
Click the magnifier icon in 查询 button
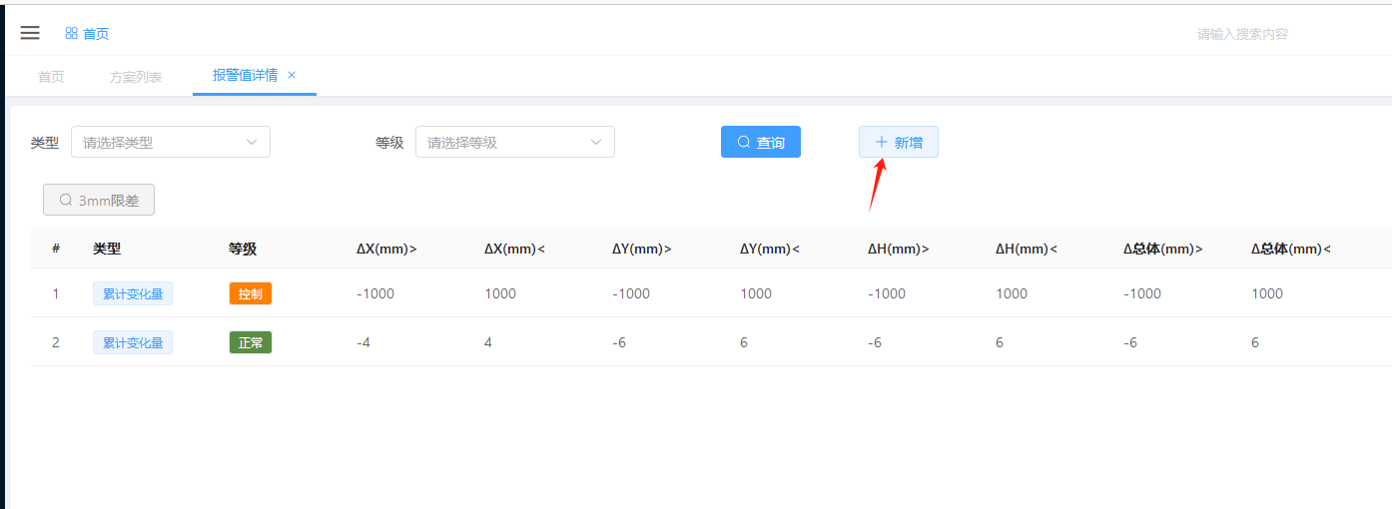point(744,142)
